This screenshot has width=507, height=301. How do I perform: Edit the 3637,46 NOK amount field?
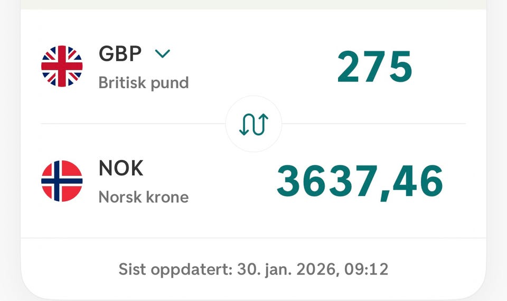[x=360, y=181]
